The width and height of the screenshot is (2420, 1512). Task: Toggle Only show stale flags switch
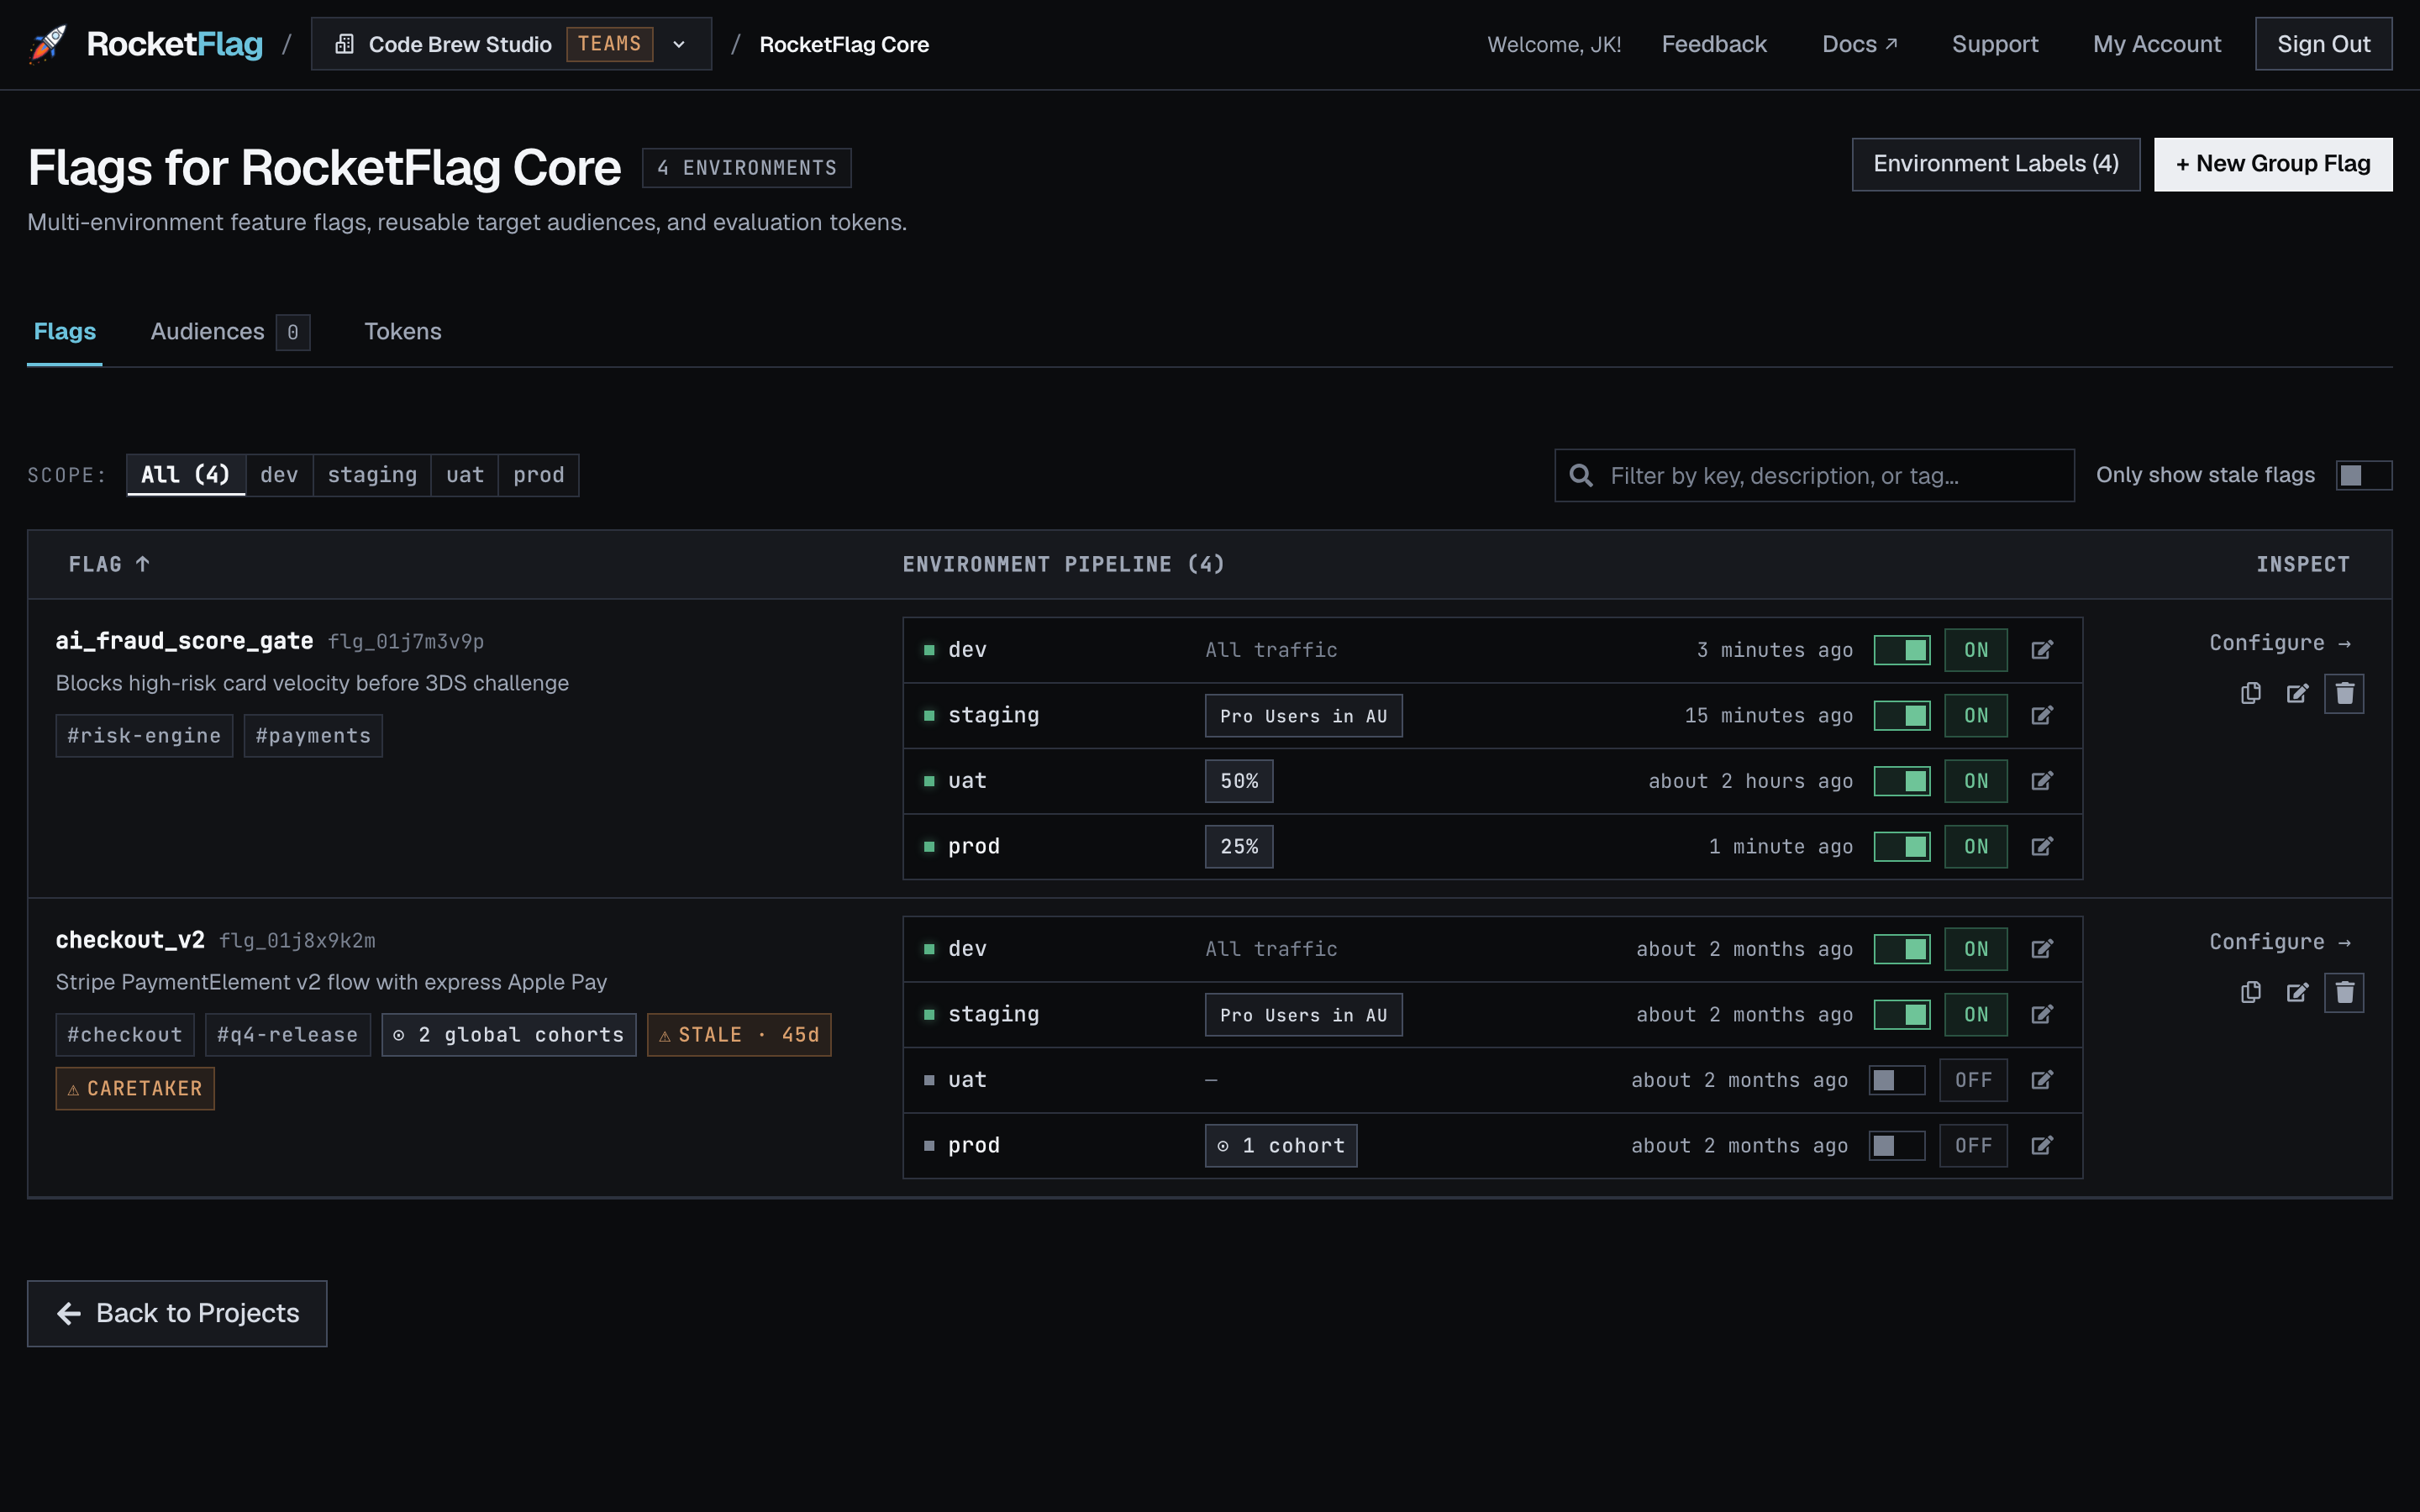click(2363, 475)
